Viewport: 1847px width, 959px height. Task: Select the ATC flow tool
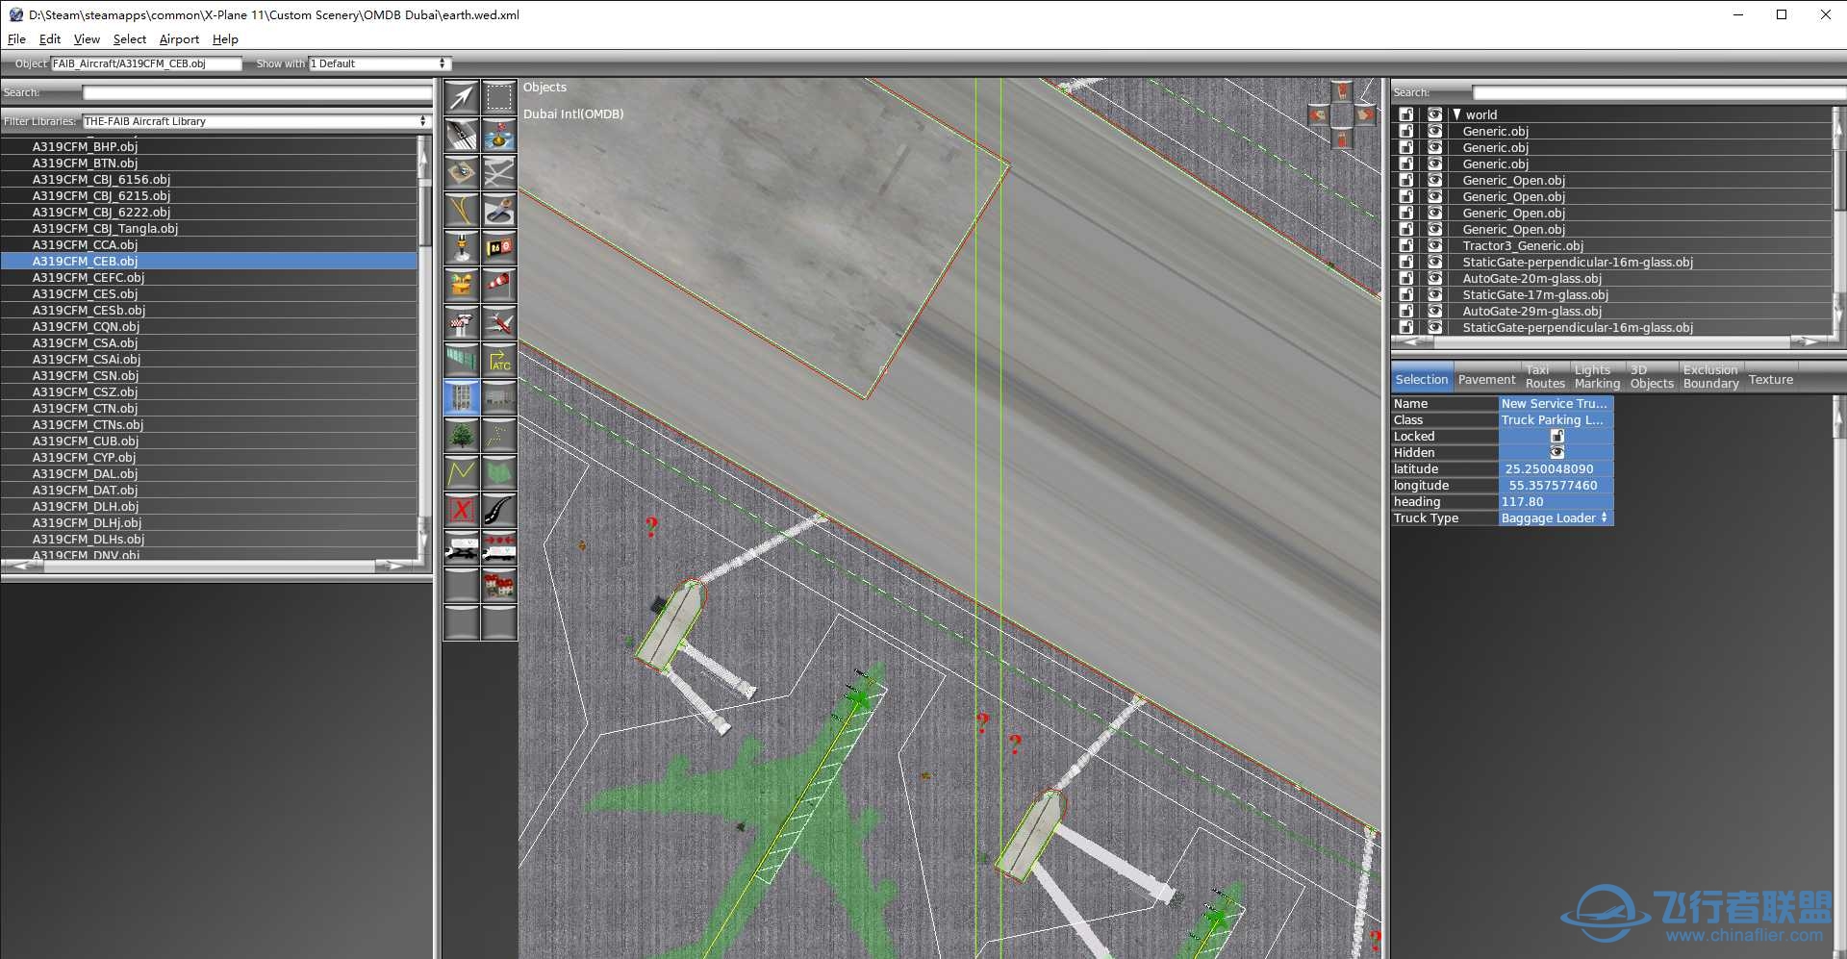[x=499, y=360]
